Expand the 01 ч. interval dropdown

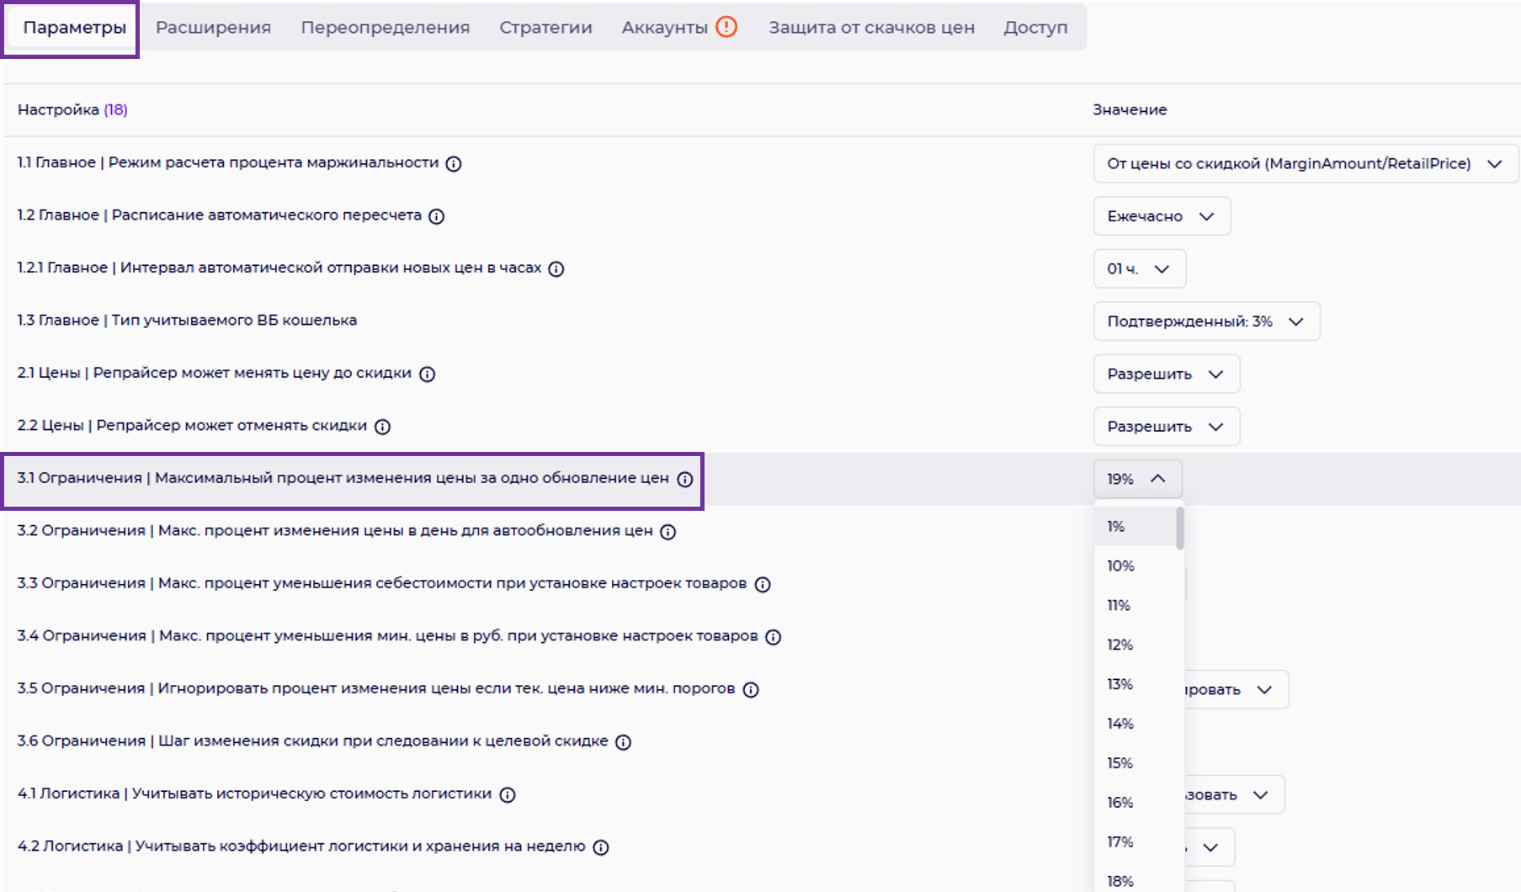click(1139, 269)
